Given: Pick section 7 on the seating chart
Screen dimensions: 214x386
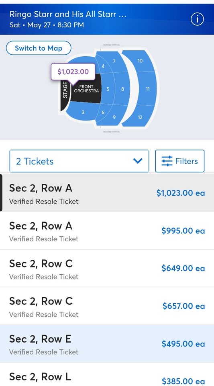Looking at the screenshot, I should click(114, 61).
